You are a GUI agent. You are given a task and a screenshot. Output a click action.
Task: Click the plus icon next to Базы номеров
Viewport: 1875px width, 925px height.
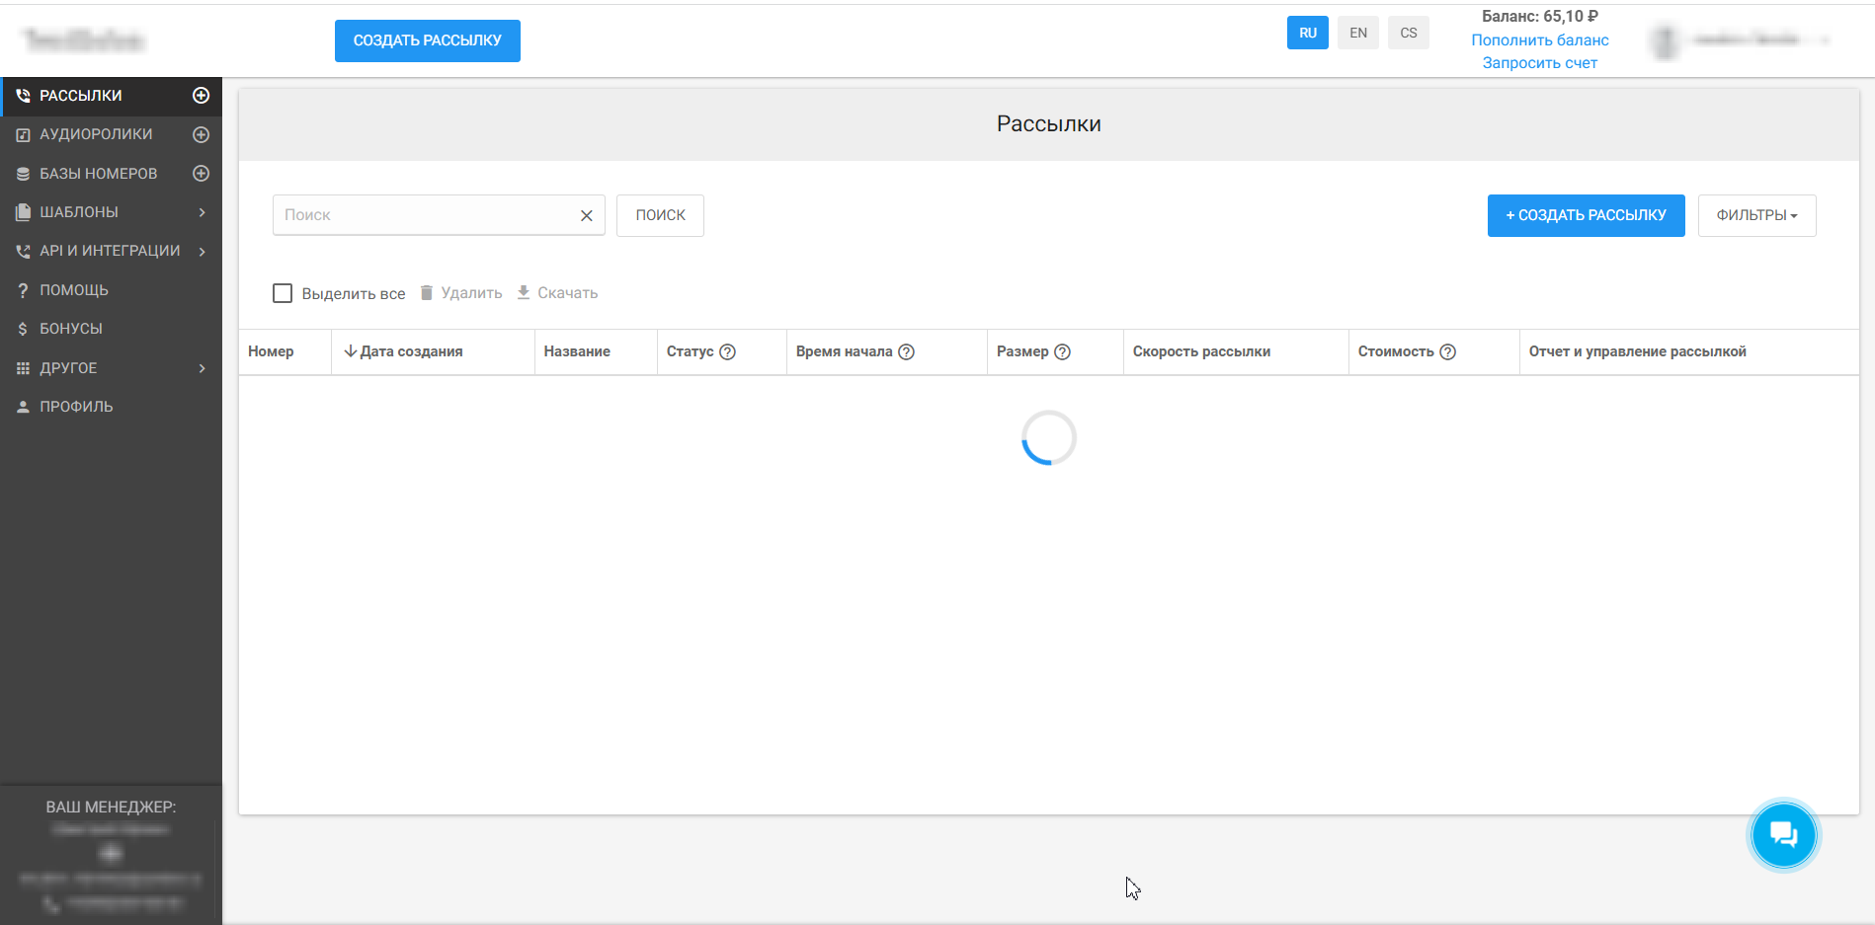point(201,174)
